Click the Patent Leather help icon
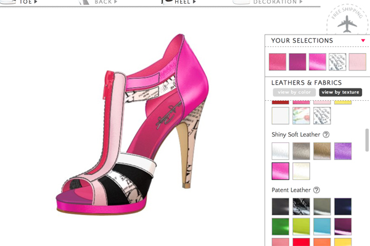This screenshot has height=246, width=370. (316, 190)
